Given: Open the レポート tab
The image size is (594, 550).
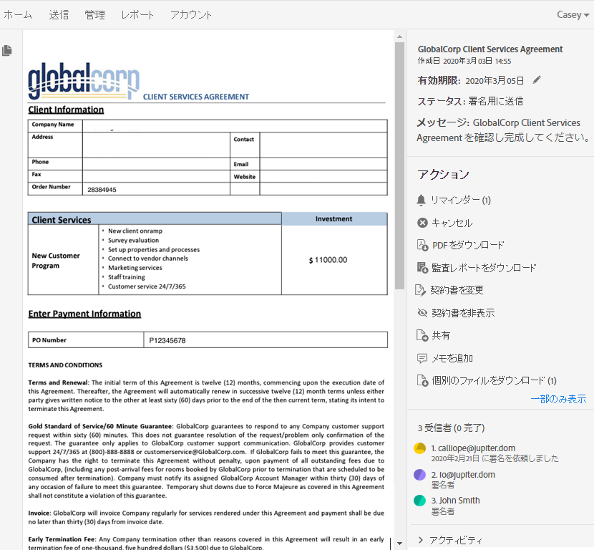Looking at the screenshot, I should [137, 15].
